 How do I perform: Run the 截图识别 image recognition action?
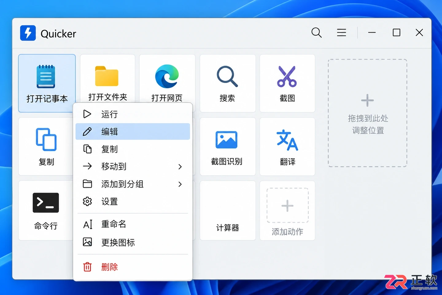click(227, 147)
